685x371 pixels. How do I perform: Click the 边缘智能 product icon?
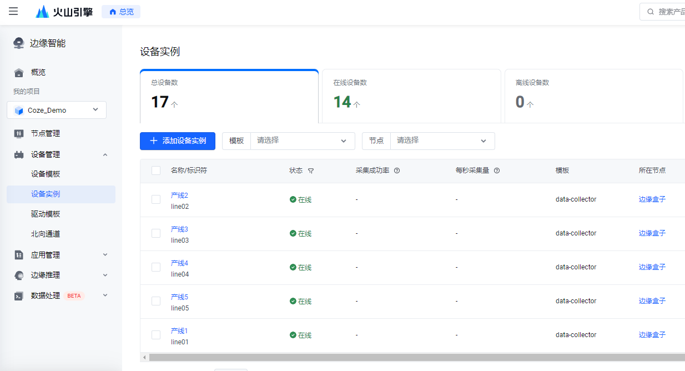click(19, 43)
